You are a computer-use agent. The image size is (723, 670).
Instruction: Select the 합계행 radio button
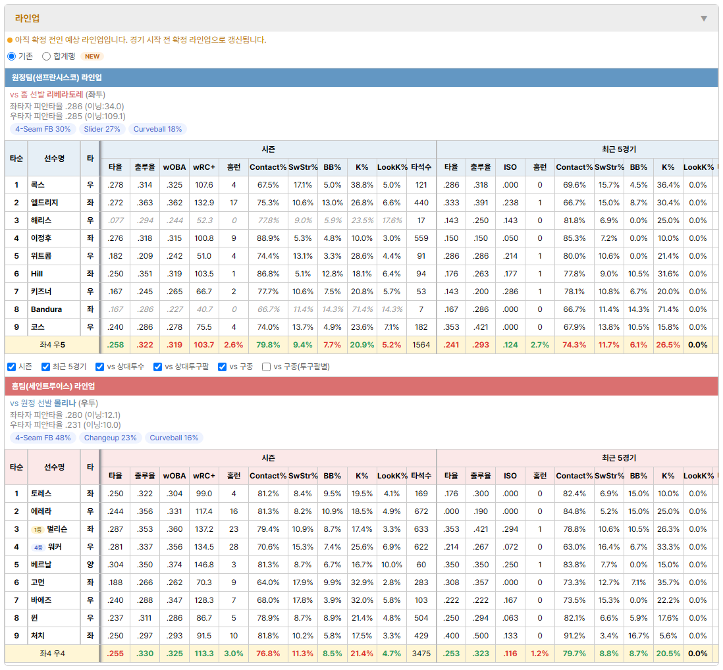[x=46, y=56]
